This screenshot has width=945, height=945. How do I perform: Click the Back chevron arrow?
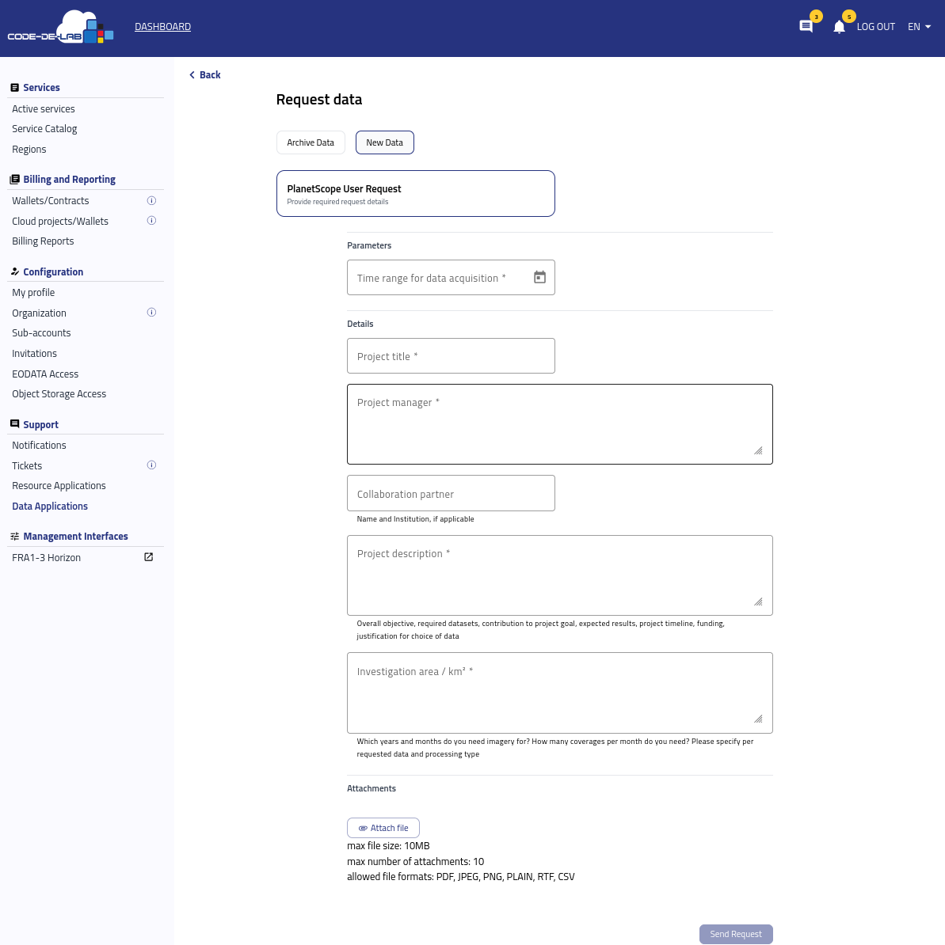(x=192, y=74)
